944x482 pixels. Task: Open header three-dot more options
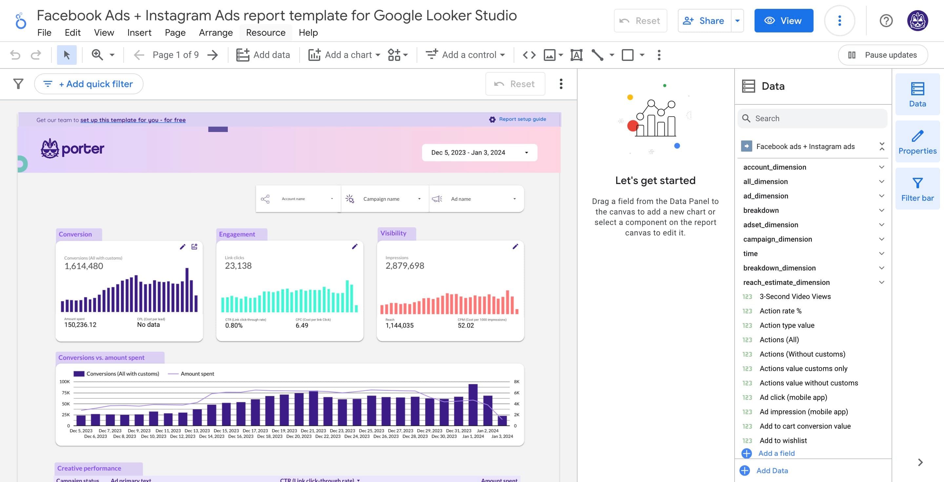click(839, 21)
